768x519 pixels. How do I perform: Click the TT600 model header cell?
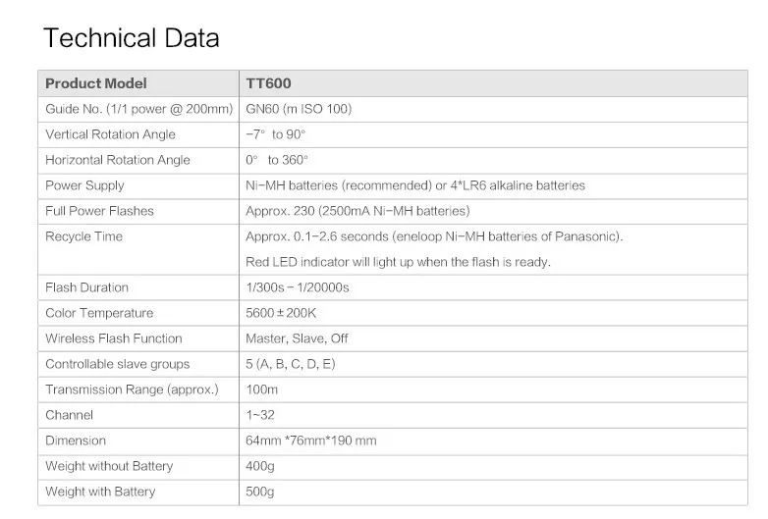point(493,83)
